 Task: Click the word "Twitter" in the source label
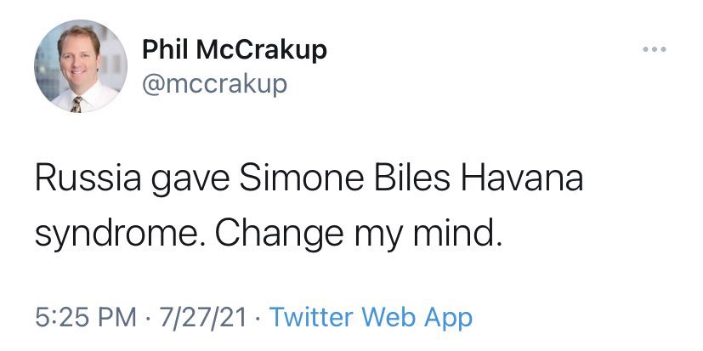click(310, 318)
